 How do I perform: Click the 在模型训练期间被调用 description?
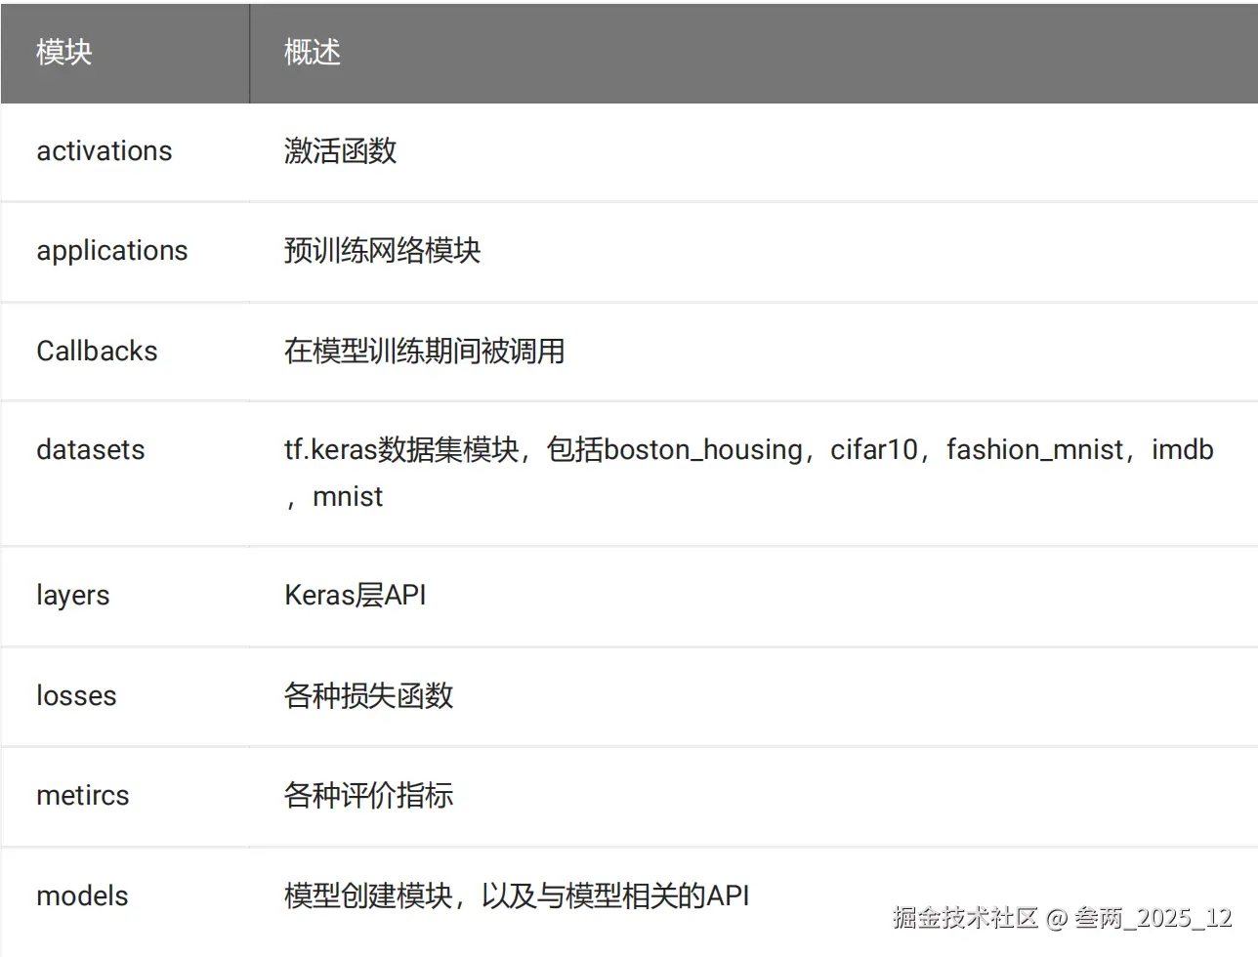coord(424,352)
